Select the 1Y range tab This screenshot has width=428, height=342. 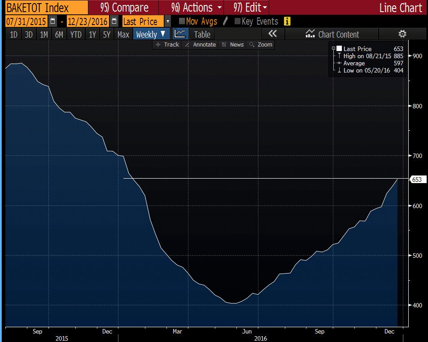92,34
